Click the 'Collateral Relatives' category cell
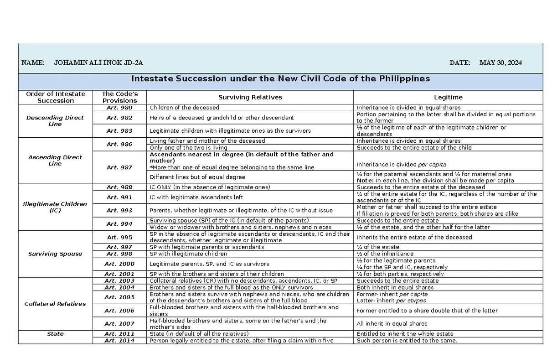 click(56, 304)
